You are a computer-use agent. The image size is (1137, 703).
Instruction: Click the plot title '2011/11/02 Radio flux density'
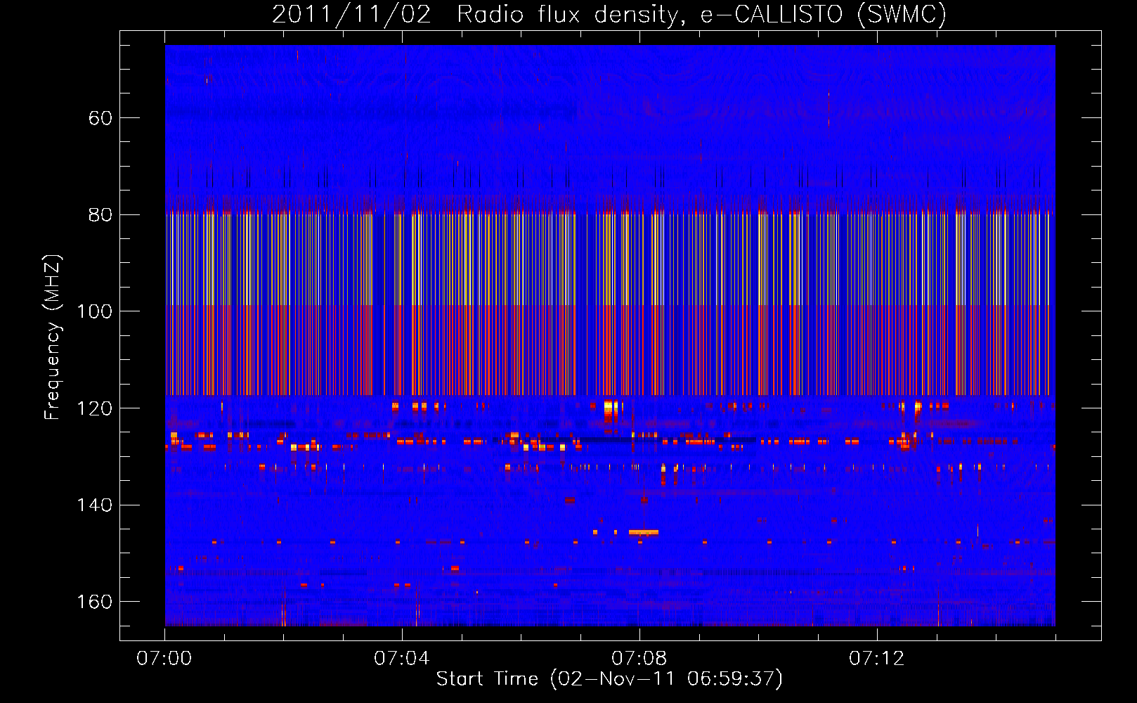[x=609, y=14]
